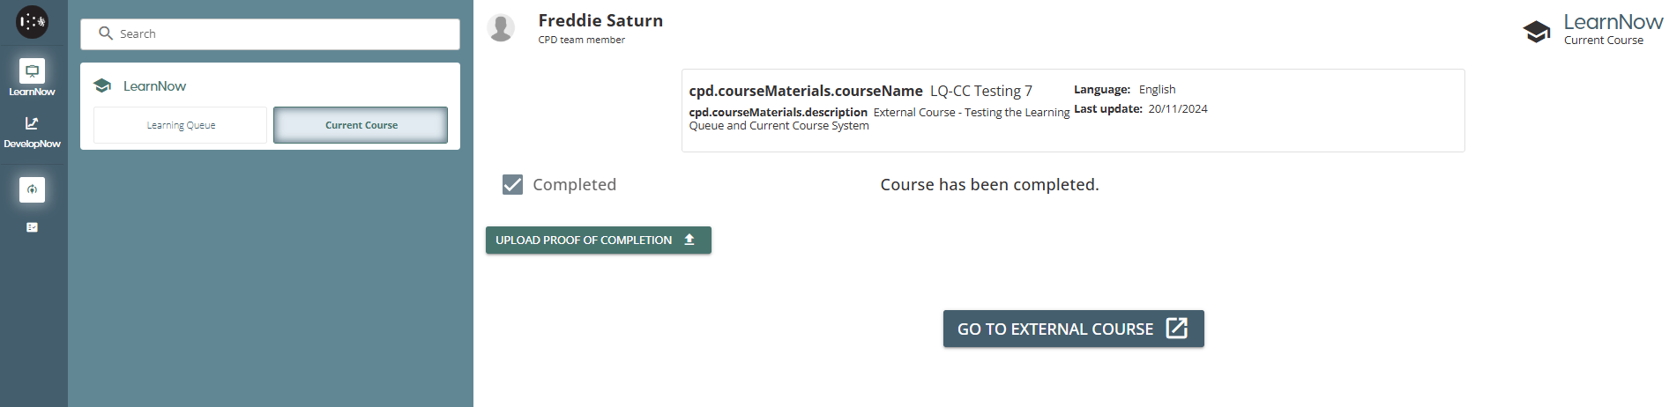Screen dimensions: 1669x407
Task: Click the magnifier icon in the search box
Action: [x=106, y=33]
